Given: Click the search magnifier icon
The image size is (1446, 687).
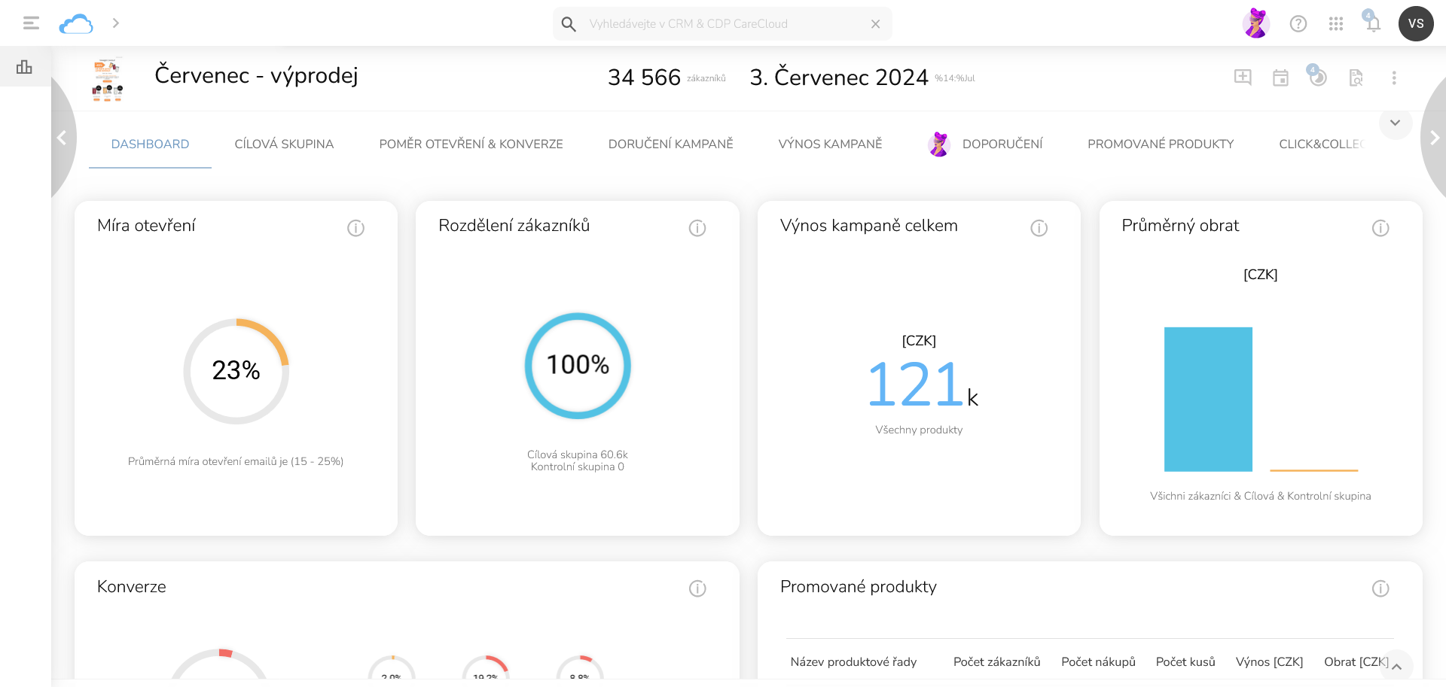Looking at the screenshot, I should [569, 24].
